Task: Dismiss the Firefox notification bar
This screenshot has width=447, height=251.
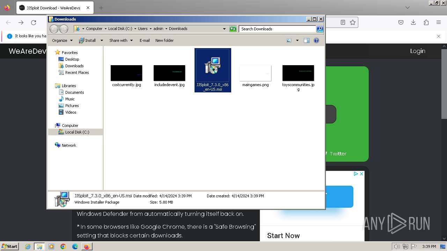Action: [439, 36]
